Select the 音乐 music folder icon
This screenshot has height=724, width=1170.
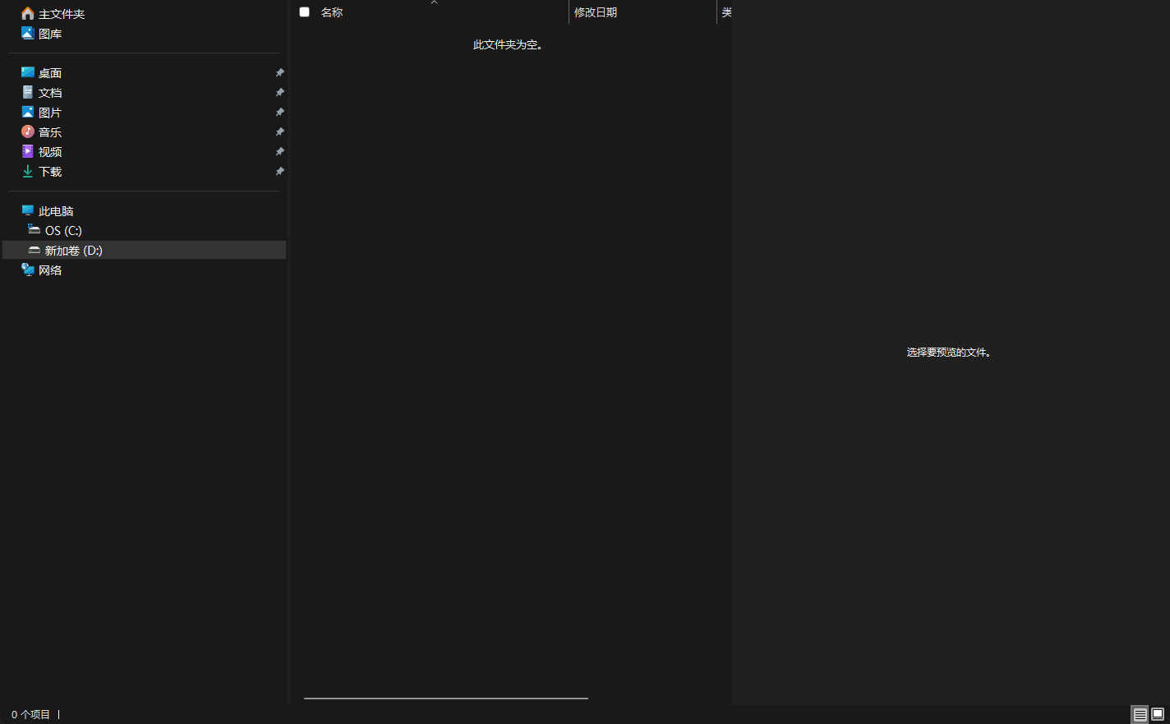click(x=28, y=131)
